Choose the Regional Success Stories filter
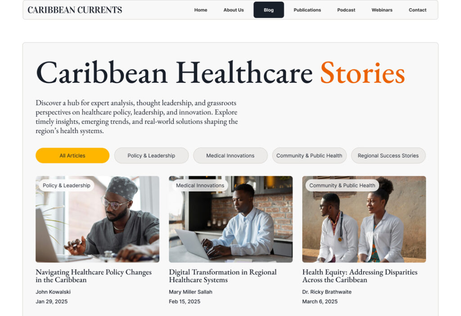 tap(388, 155)
